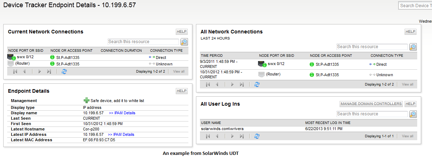Image resolution: width=432 pixels, height=161 pixels.
Task: Sort All User Log Ins by USER NAME
Action: pyautogui.click(x=211, y=123)
